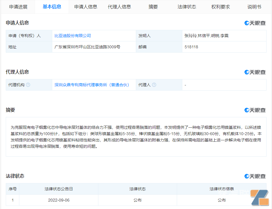This screenshot has height=209, width=272.
Task: Open 深圳众鼎专利商标代理事务所 agency link
Action: tap(92, 85)
